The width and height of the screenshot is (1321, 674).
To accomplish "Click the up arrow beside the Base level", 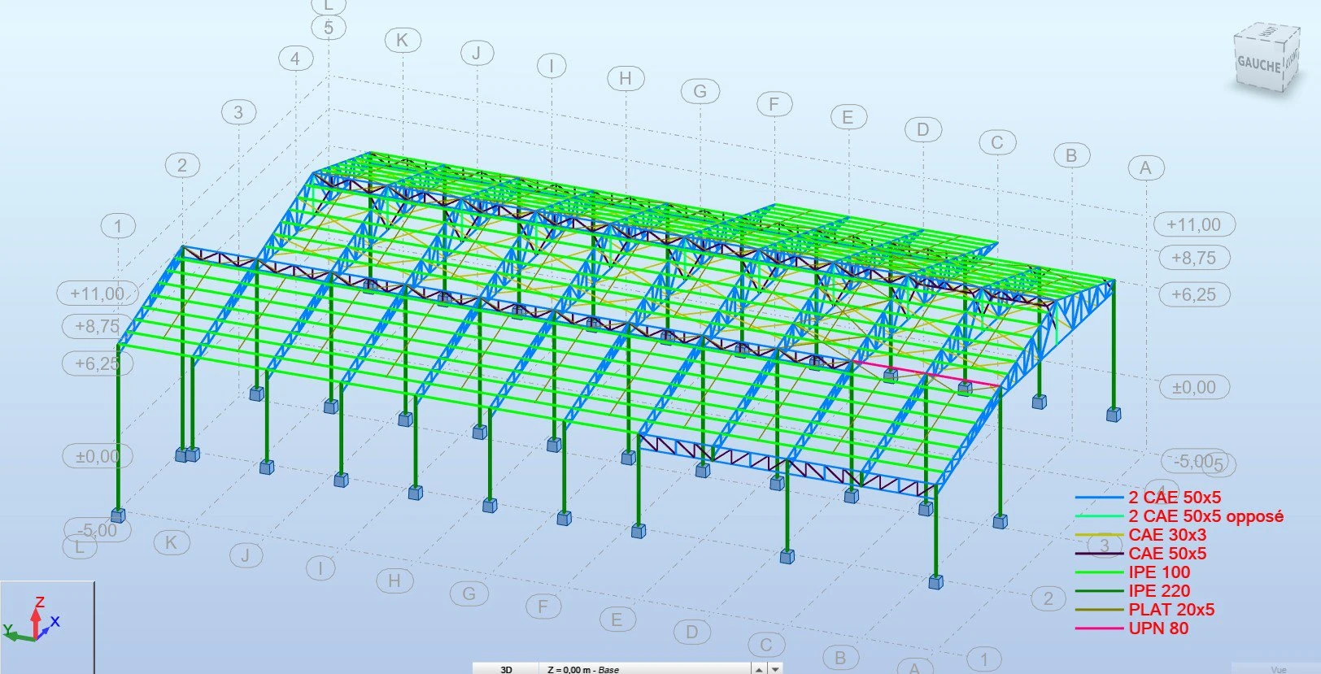I will pyautogui.click(x=760, y=669).
